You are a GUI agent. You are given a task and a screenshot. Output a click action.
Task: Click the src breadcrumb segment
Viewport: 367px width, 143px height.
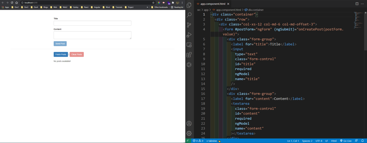click(199, 10)
